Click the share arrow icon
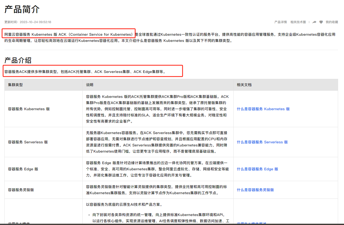The image size is (344, 225). click(x=314, y=22)
